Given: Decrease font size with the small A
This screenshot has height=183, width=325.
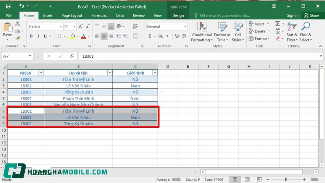Looking at the screenshot, I should (88, 26).
